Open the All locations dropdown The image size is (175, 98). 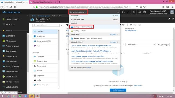141,45
